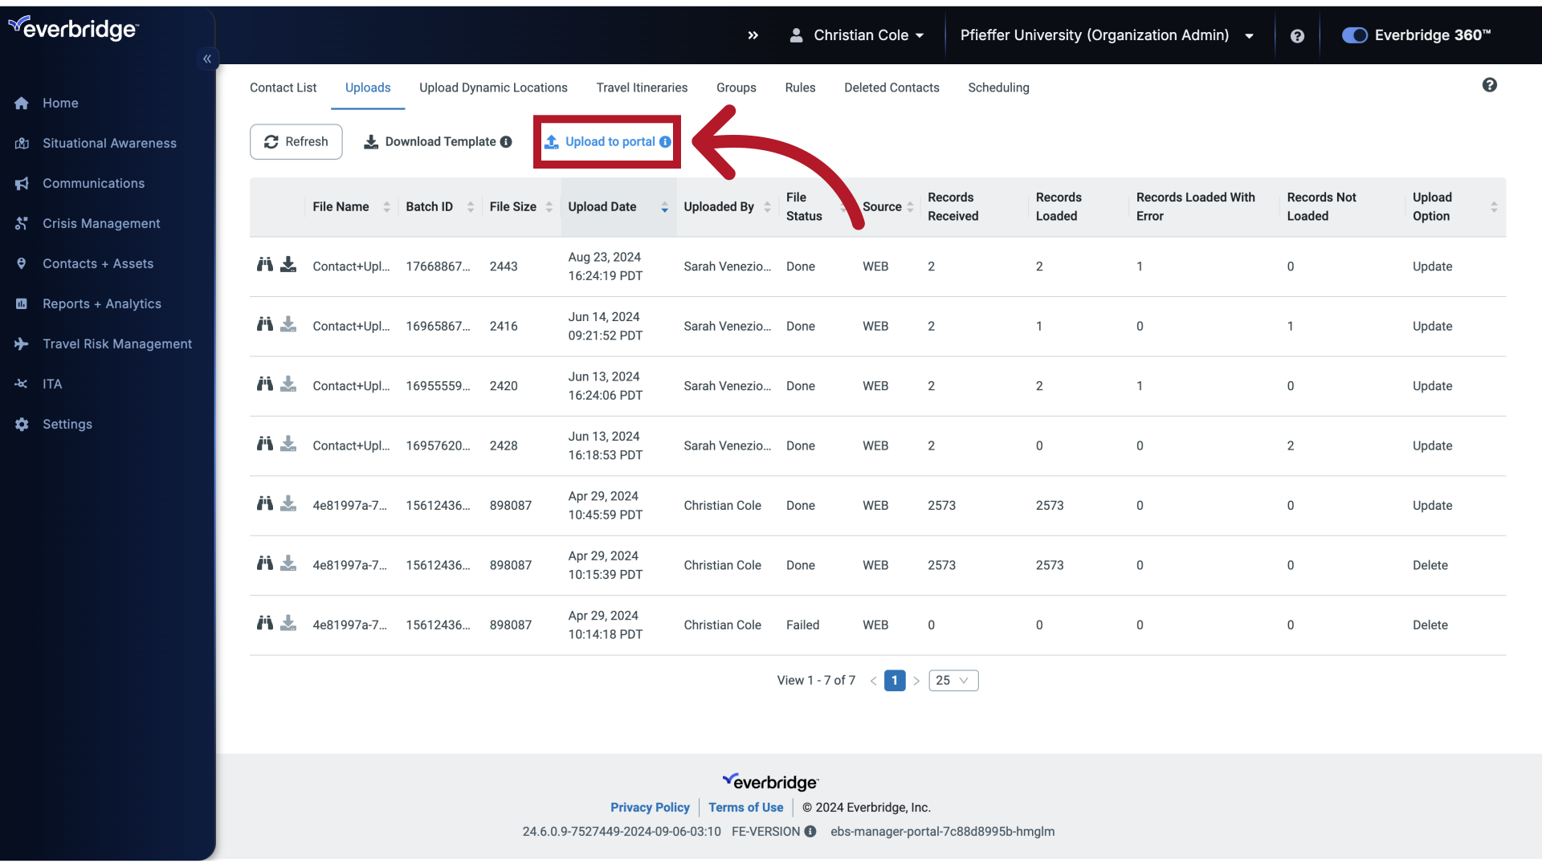
Task: Click the Privacy Policy link
Action: click(x=649, y=807)
